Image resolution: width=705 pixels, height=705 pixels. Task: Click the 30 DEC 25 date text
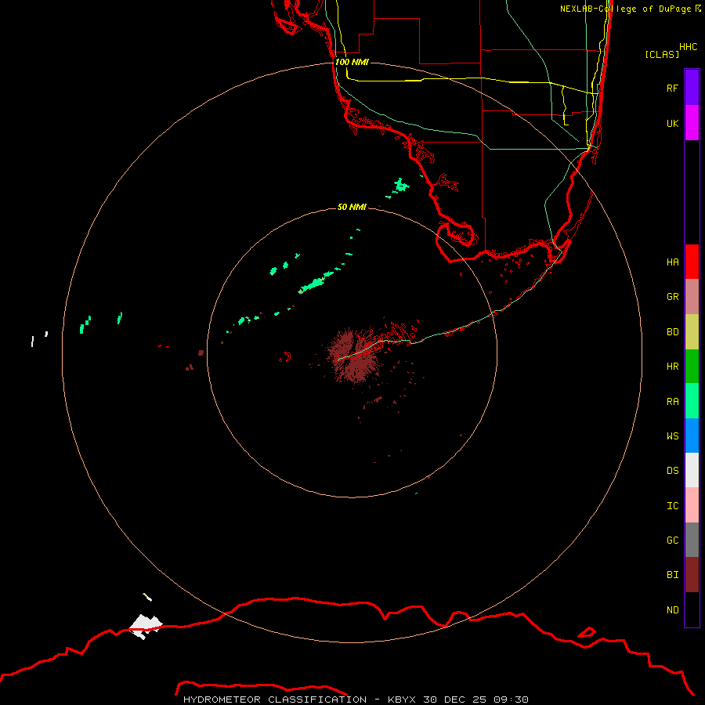pos(454,700)
